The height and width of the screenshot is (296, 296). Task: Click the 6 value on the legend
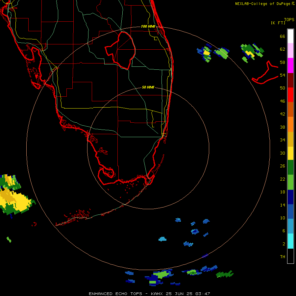coord(284,231)
